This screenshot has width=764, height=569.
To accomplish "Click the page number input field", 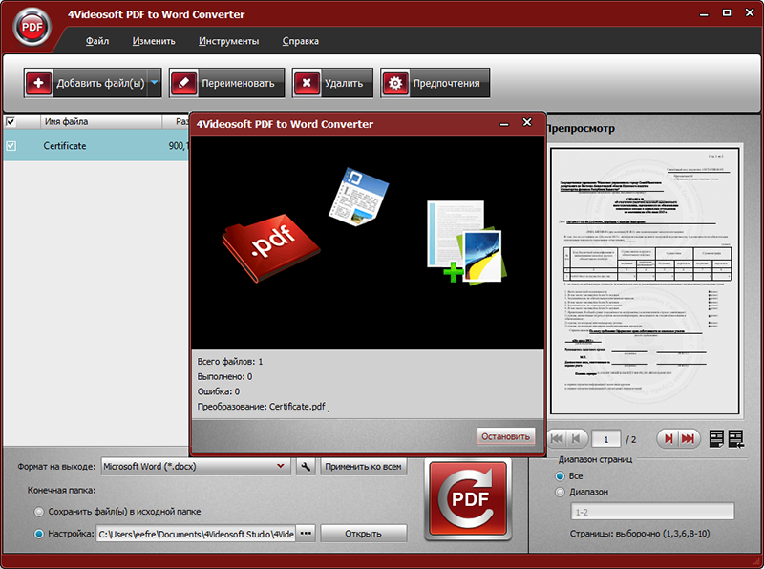I will (605, 439).
